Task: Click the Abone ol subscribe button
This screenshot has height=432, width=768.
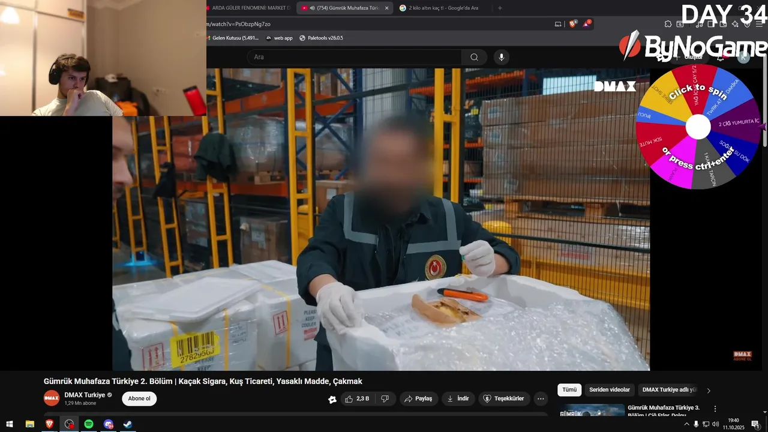Action: click(x=139, y=398)
